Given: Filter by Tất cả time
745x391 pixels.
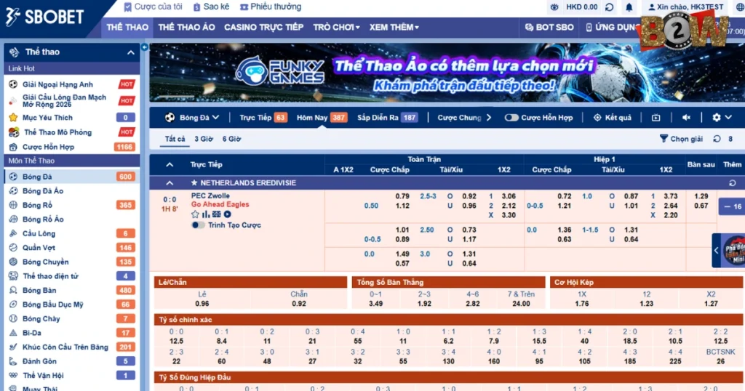Looking at the screenshot, I should pyautogui.click(x=175, y=139).
